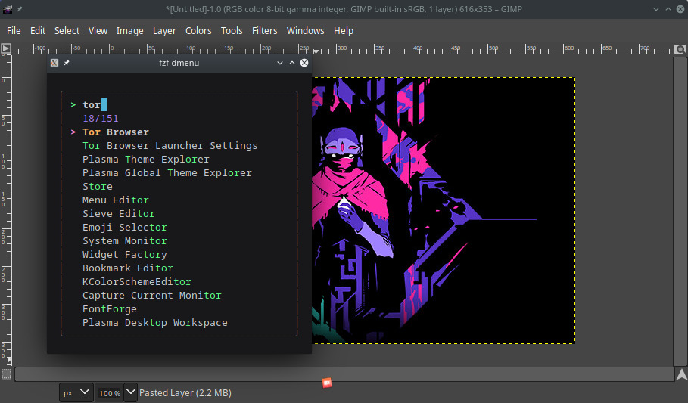The image size is (688, 403).
Task: Select Tor Browser Launcher Settings entry
Action: [x=170, y=146]
